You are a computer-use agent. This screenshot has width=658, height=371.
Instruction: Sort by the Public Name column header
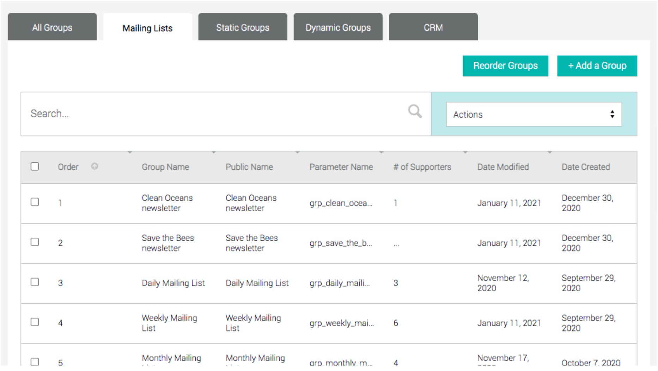(x=249, y=167)
